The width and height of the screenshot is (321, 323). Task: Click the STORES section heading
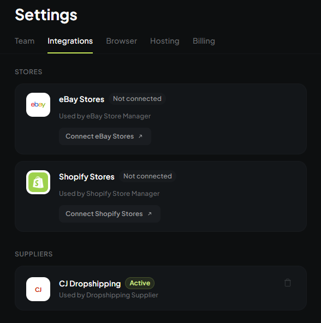tap(28, 72)
